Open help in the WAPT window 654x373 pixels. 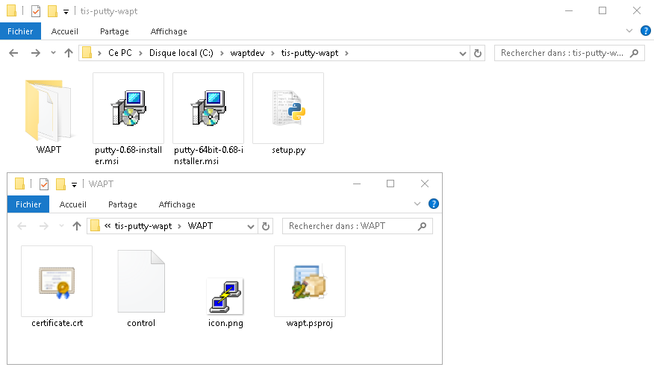(433, 204)
